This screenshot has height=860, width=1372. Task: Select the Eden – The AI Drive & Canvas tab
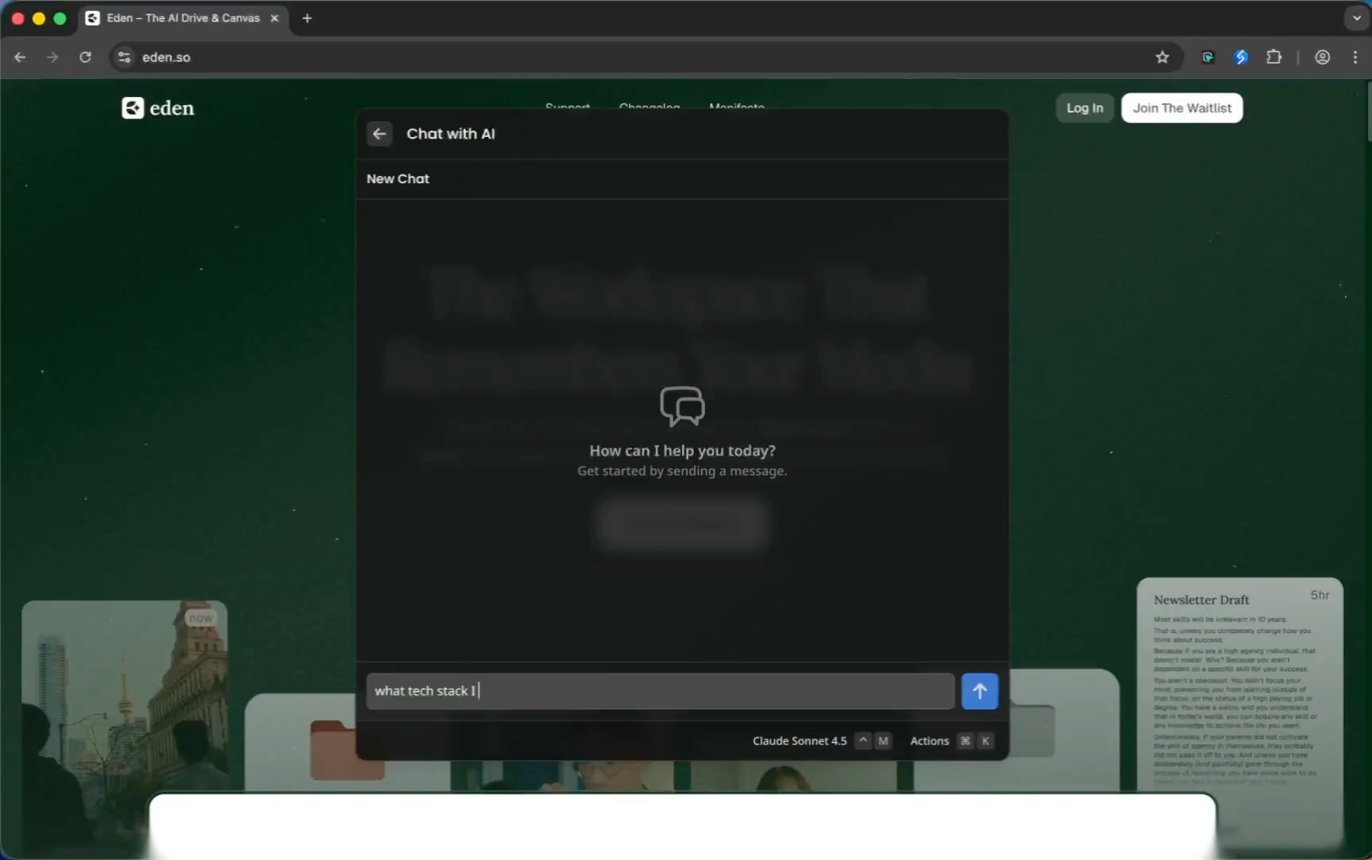point(182,18)
